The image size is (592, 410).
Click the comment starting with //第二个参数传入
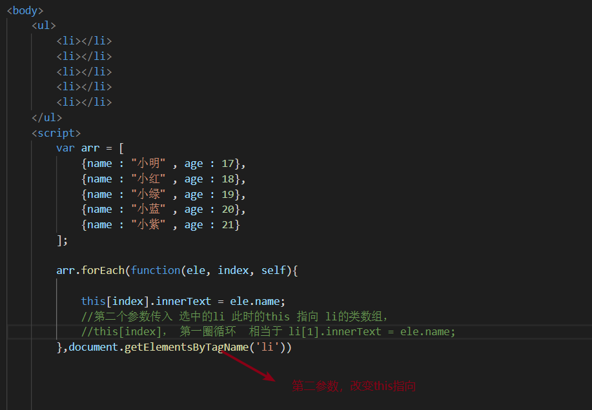click(234, 317)
